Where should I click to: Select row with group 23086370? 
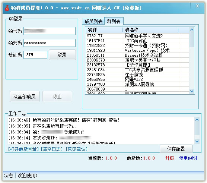137,60
